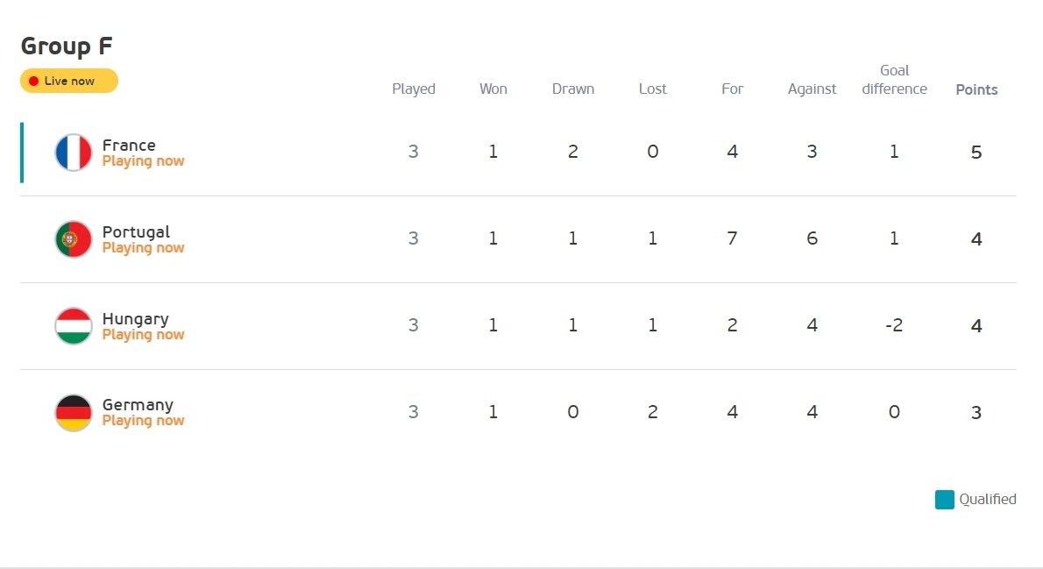The height and width of the screenshot is (569, 1043).
Task: Select the Drawn column header
Action: click(572, 89)
